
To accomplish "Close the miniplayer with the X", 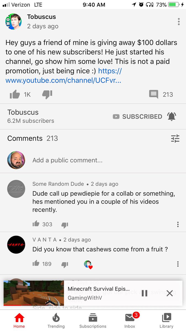I will (170, 293).
